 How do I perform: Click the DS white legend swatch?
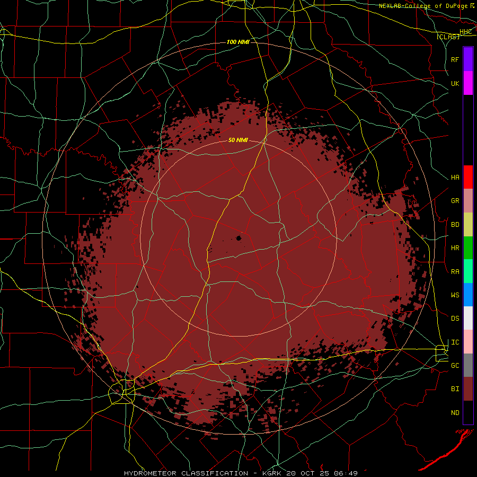468,318
